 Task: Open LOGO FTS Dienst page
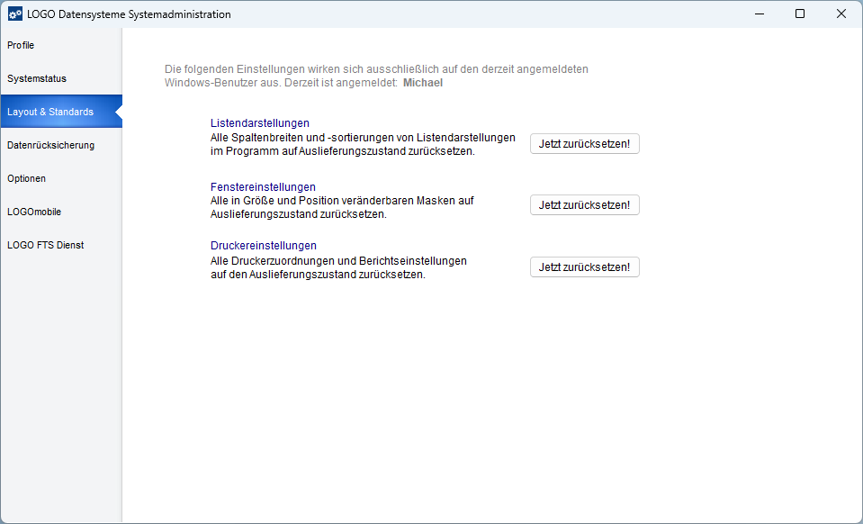60,245
